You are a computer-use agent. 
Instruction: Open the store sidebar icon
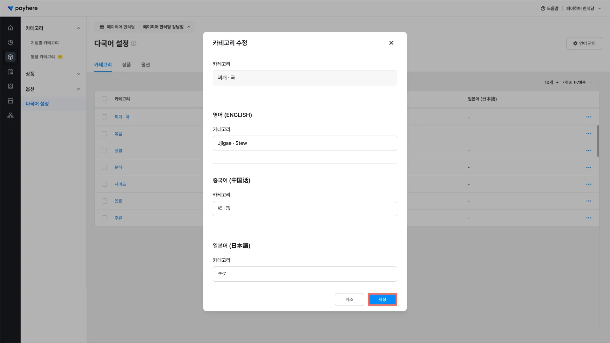pyautogui.click(x=10, y=101)
